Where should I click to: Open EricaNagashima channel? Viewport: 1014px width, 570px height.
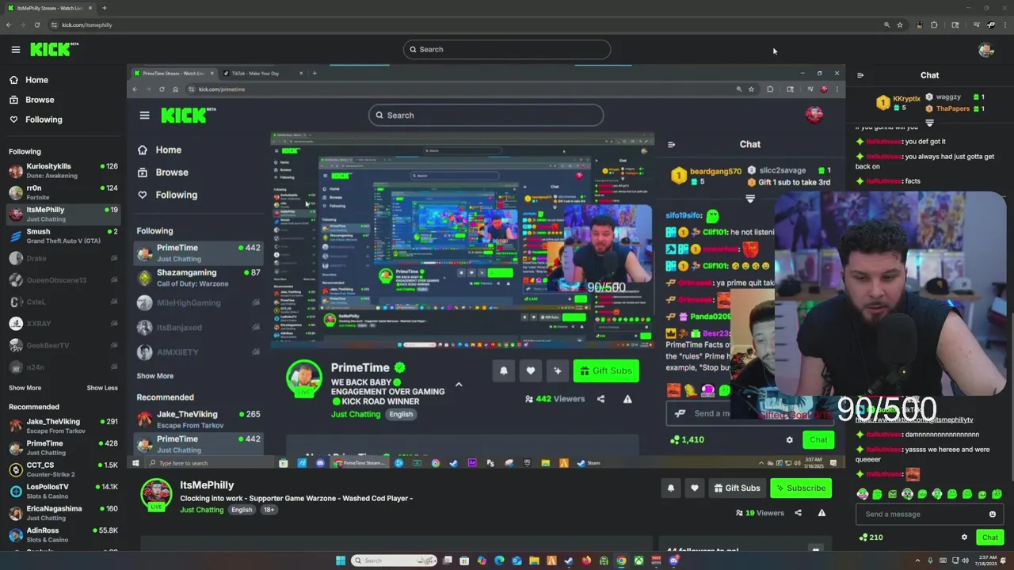pos(63,513)
